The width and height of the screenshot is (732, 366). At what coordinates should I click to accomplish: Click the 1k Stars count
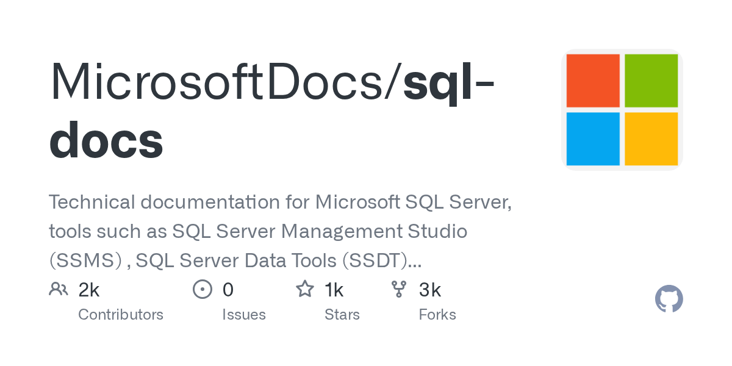[334, 289]
